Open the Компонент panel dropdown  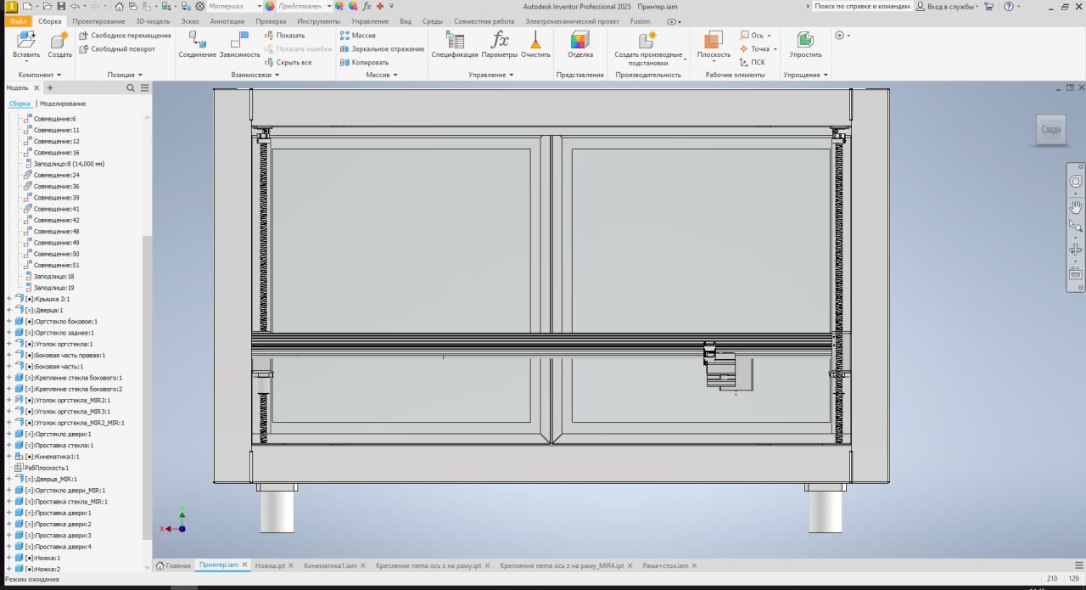[40, 75]
